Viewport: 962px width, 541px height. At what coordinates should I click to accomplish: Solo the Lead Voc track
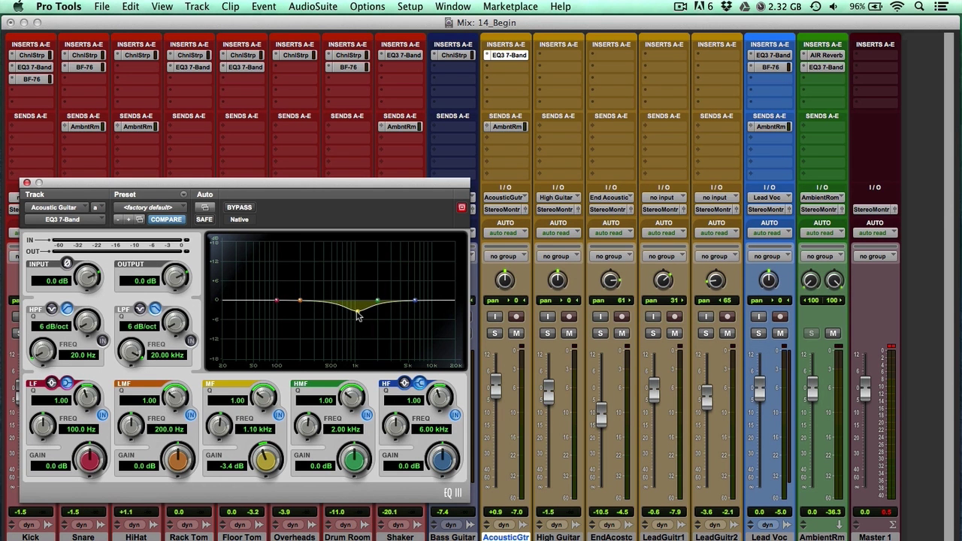[x=758, y=333]
